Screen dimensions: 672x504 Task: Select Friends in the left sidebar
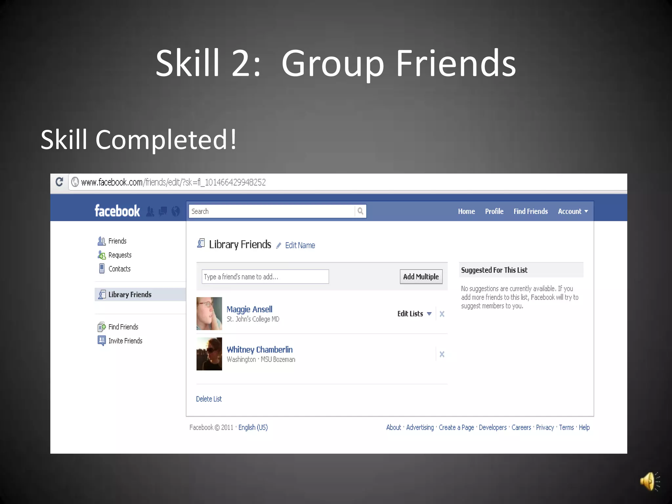(x=117, y=241)
